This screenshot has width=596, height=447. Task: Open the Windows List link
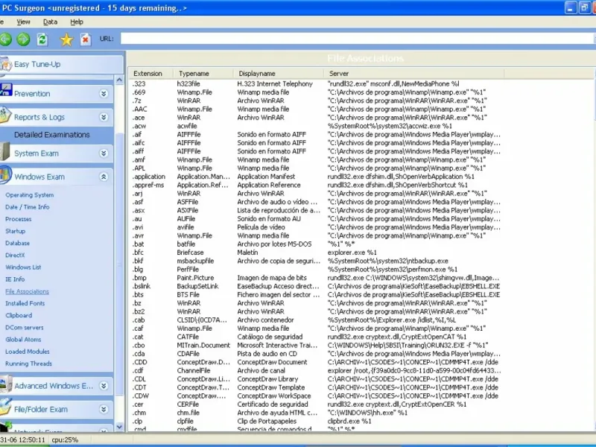23,267
